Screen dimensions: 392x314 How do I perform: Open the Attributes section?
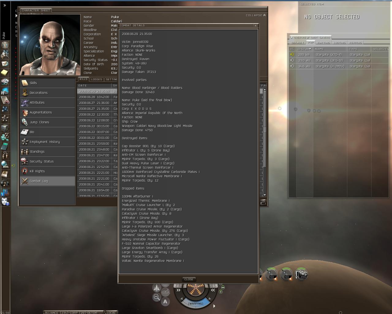point(47,102)
